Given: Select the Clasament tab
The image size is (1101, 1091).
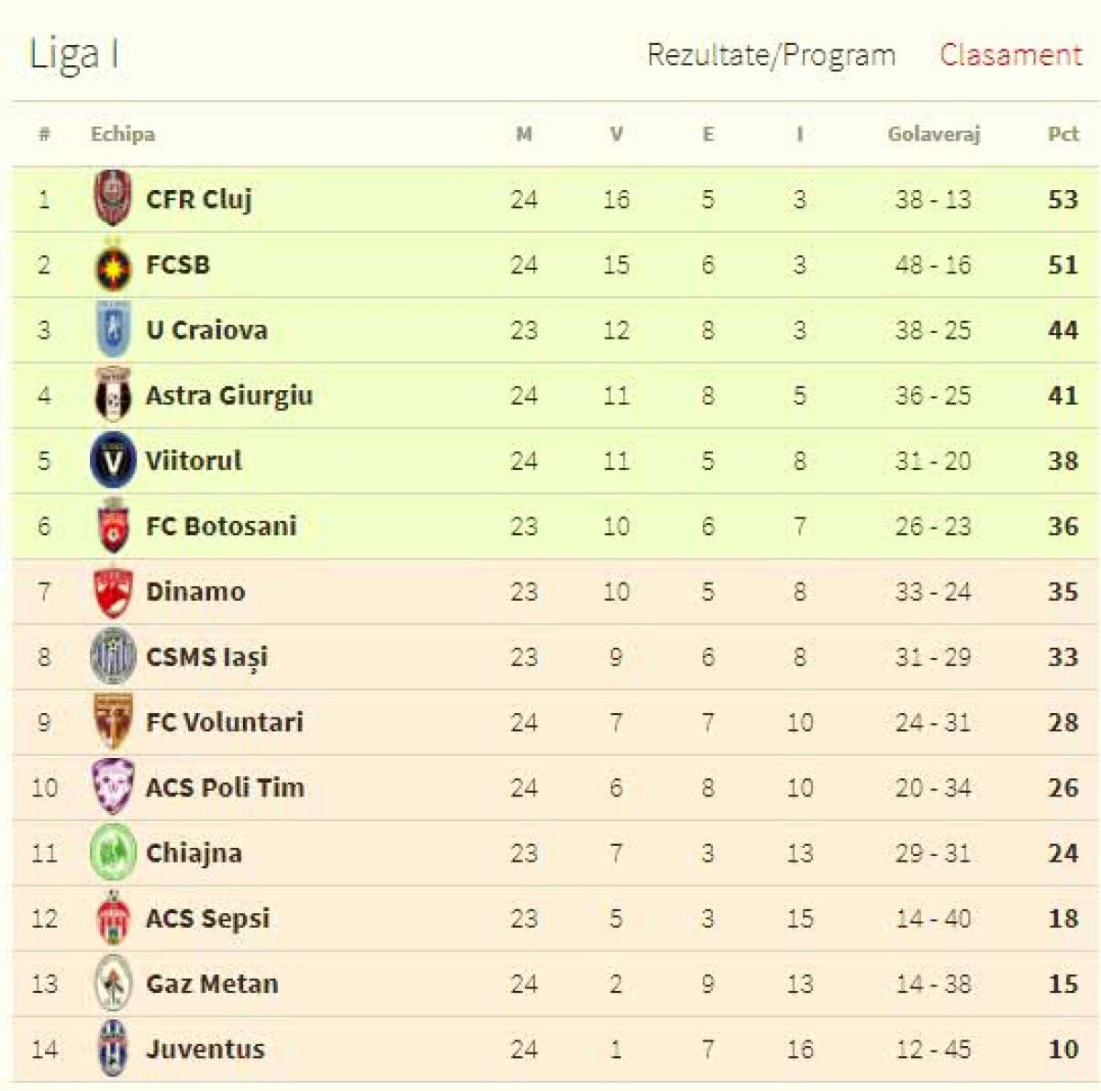Looking at the screenshot, I should point(1010,55).
